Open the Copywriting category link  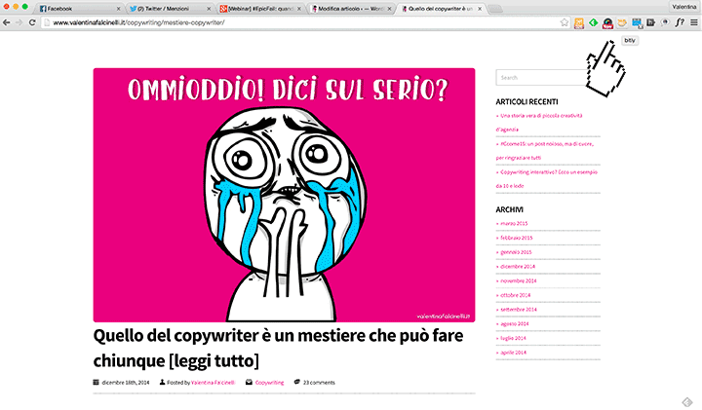269,383
